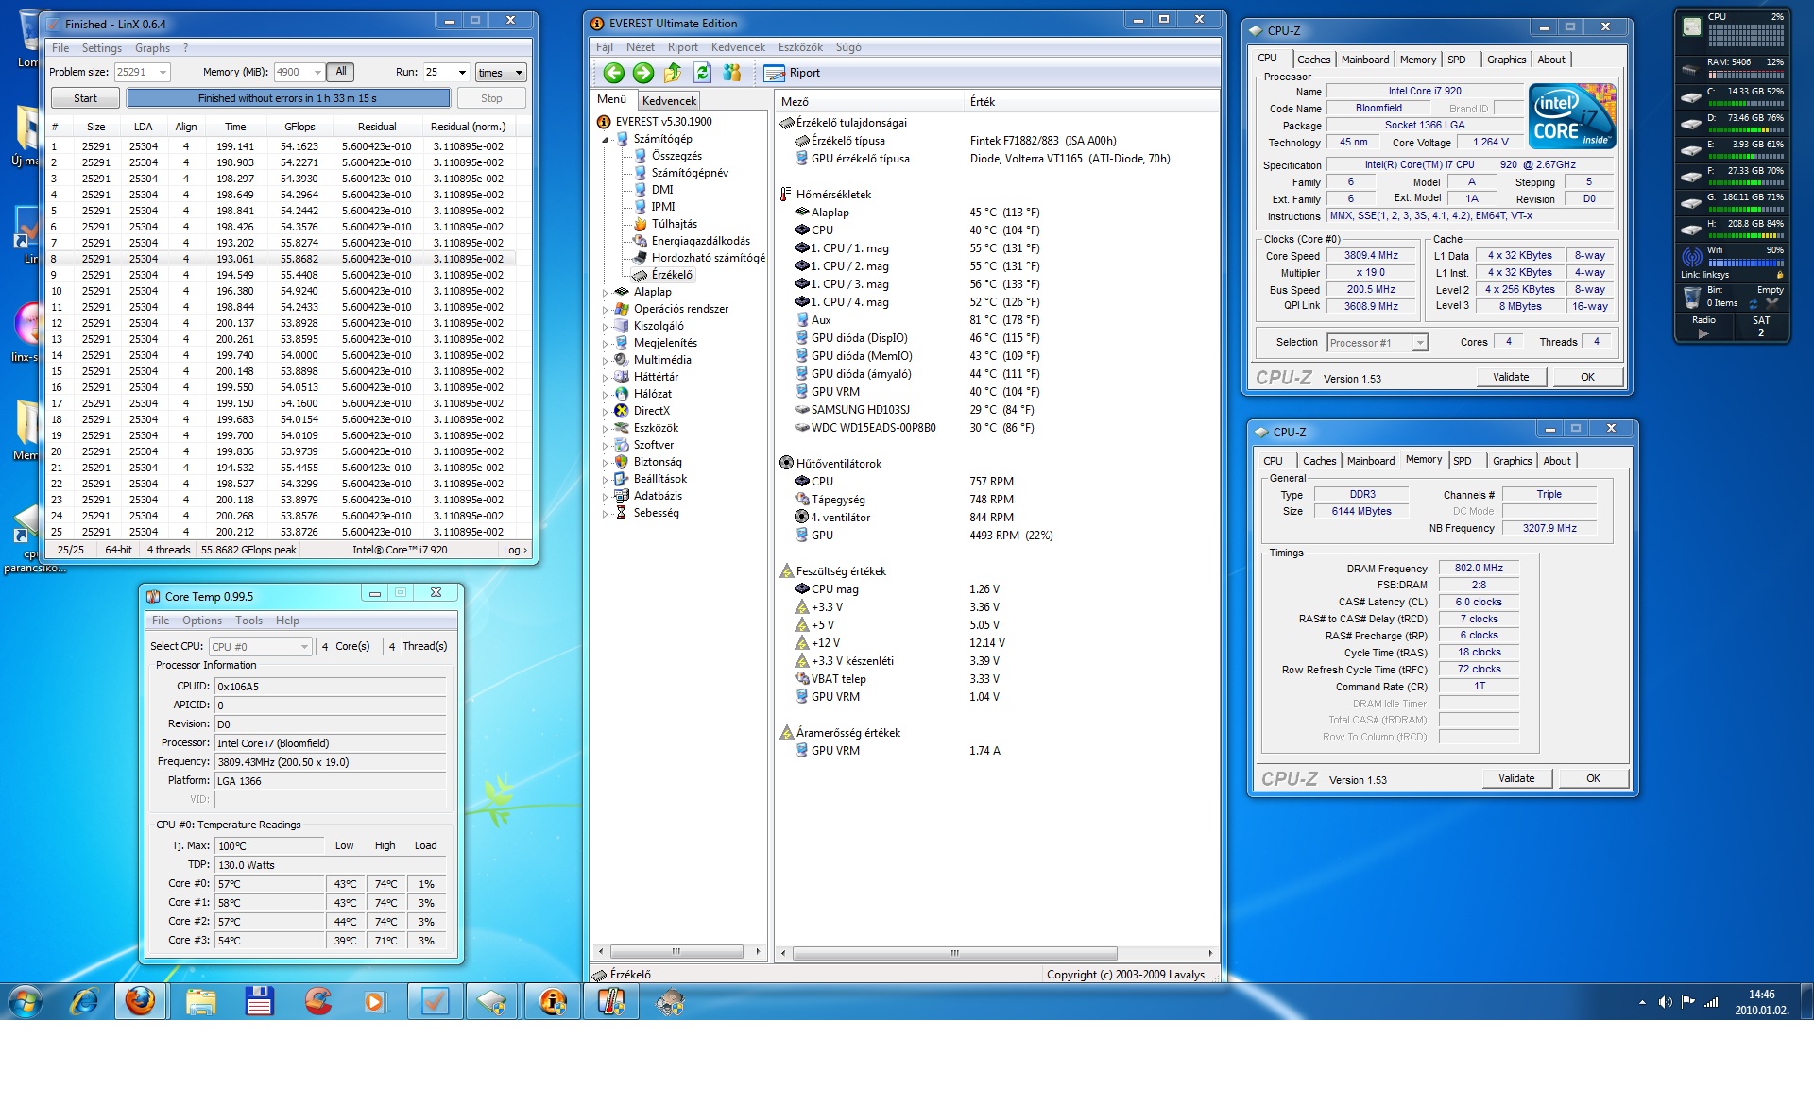This screenshot has height=1106, width=1814.
Task: Open the Riport report wizard button
Action: tap(793, 73)
